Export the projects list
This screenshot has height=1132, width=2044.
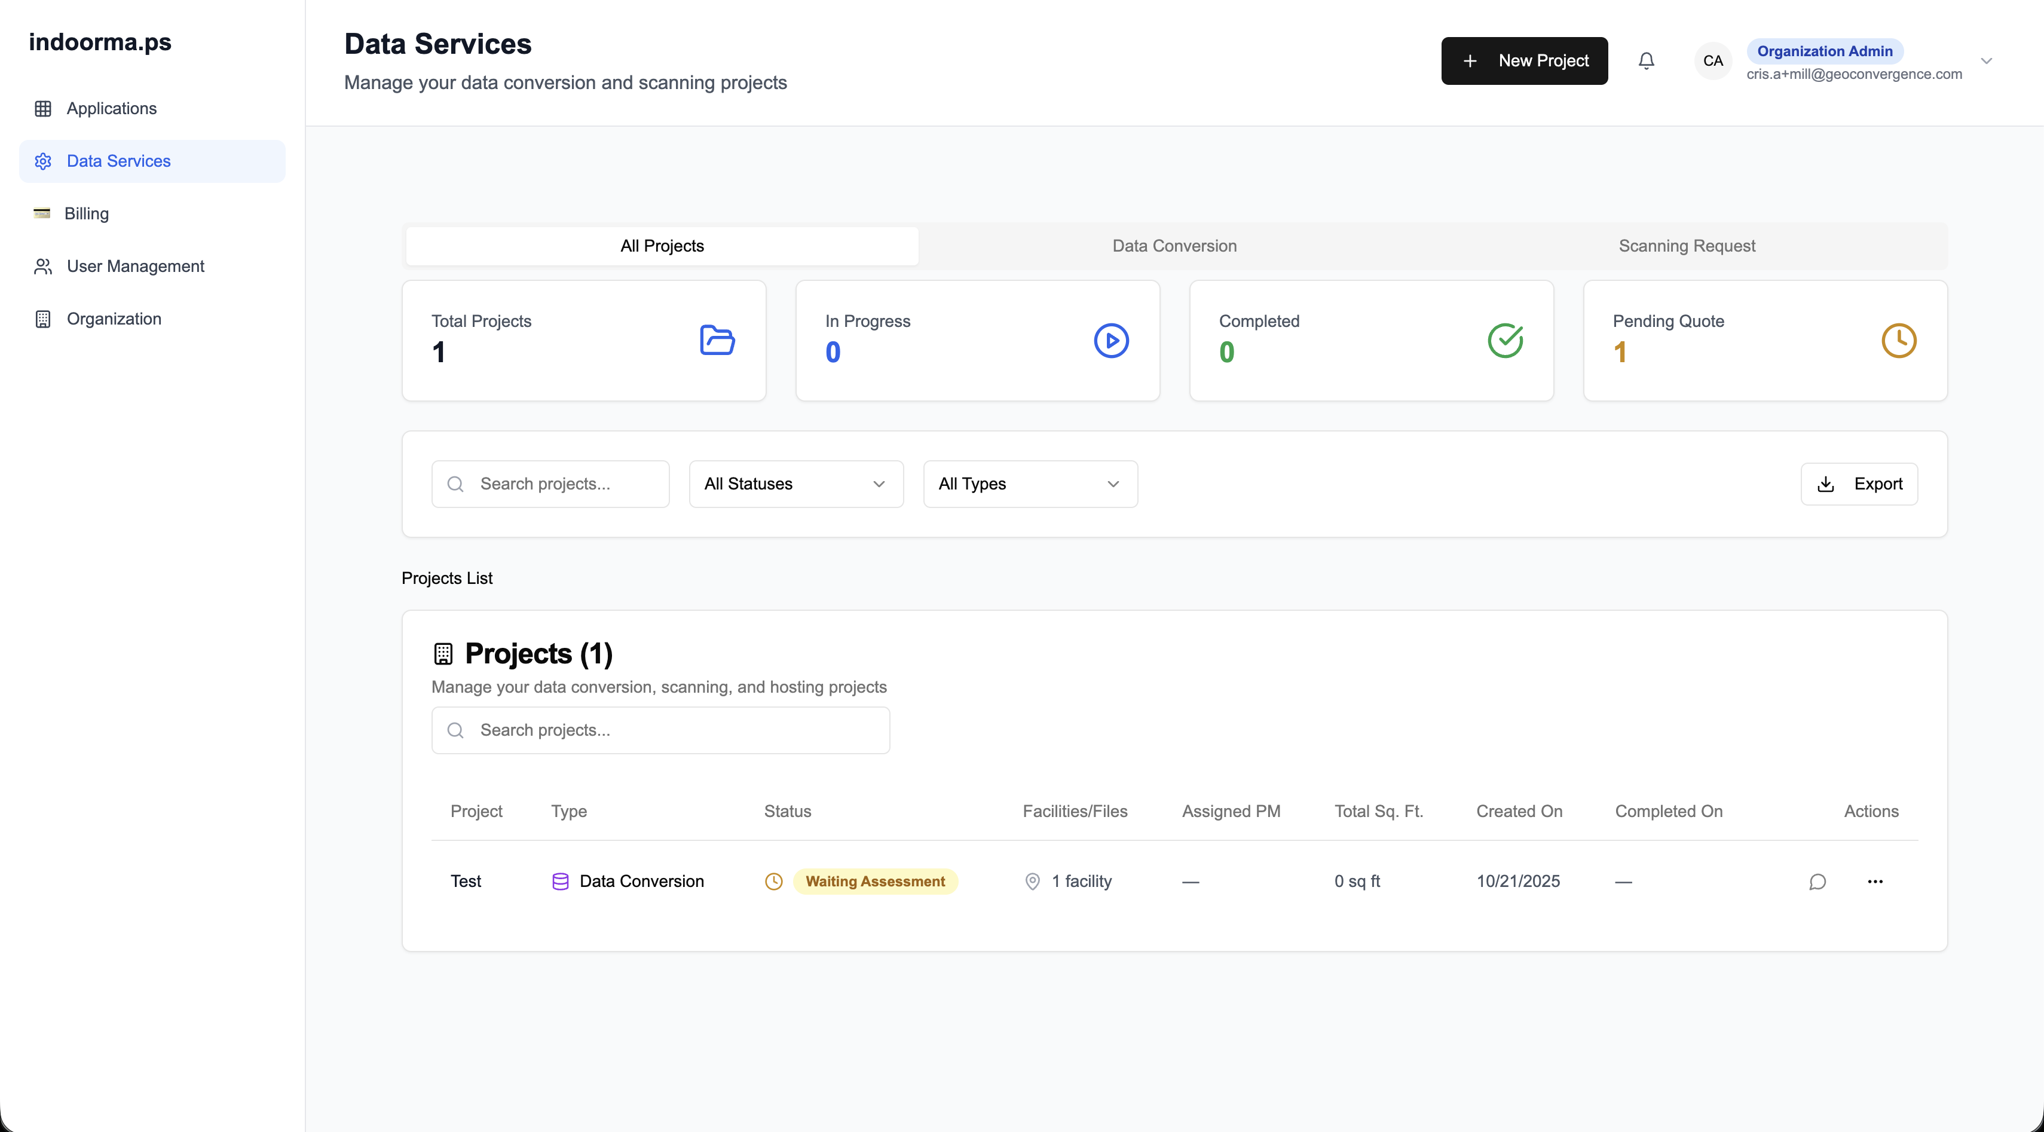1859,484
